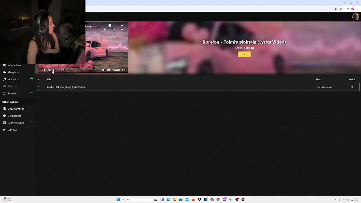Unmute the video with the speaker icon
The width and height of the screenshot is (361, 203).
(x=49, y=70)
